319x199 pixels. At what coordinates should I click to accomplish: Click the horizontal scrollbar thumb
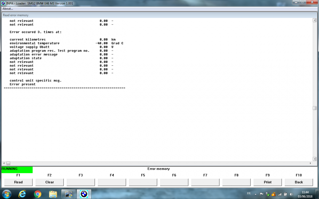tap(8, 163)
